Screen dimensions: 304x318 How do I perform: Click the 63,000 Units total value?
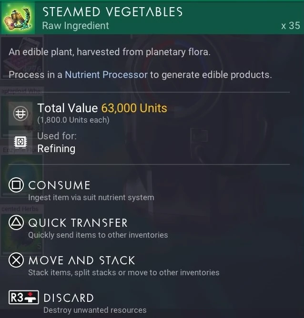coord(134,108)
